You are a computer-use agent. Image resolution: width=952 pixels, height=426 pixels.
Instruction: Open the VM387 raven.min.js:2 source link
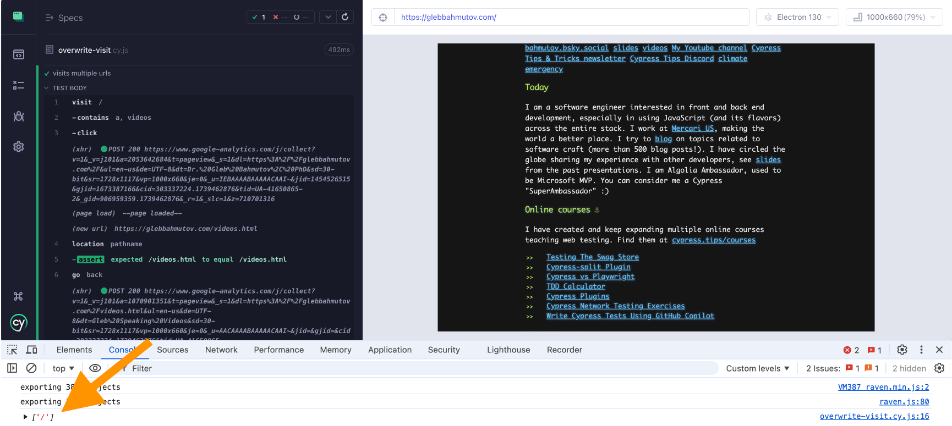(x=883, y=387)
